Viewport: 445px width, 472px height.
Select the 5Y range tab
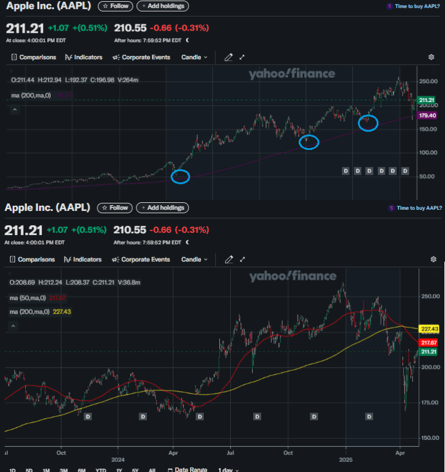[x=135, y=470]
